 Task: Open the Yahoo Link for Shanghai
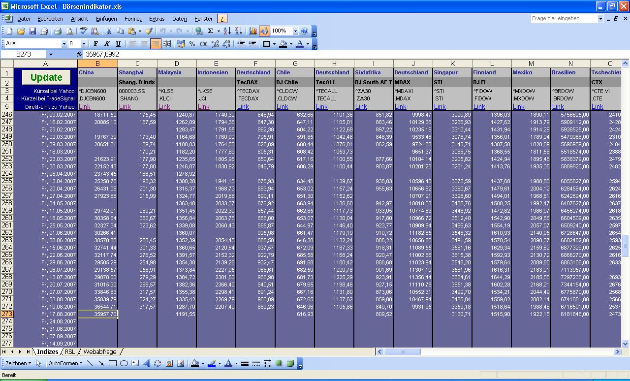[x=125, y=106]
